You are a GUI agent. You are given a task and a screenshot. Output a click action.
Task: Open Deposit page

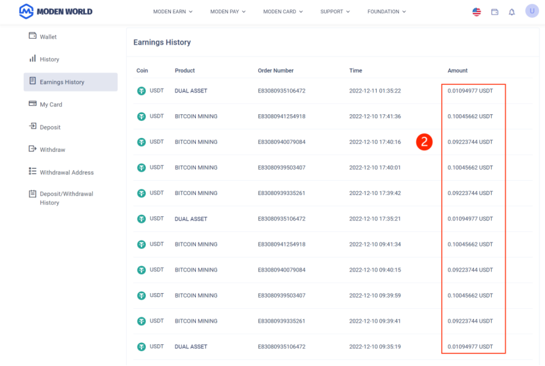pyautogui.click(x=70, y=127)
